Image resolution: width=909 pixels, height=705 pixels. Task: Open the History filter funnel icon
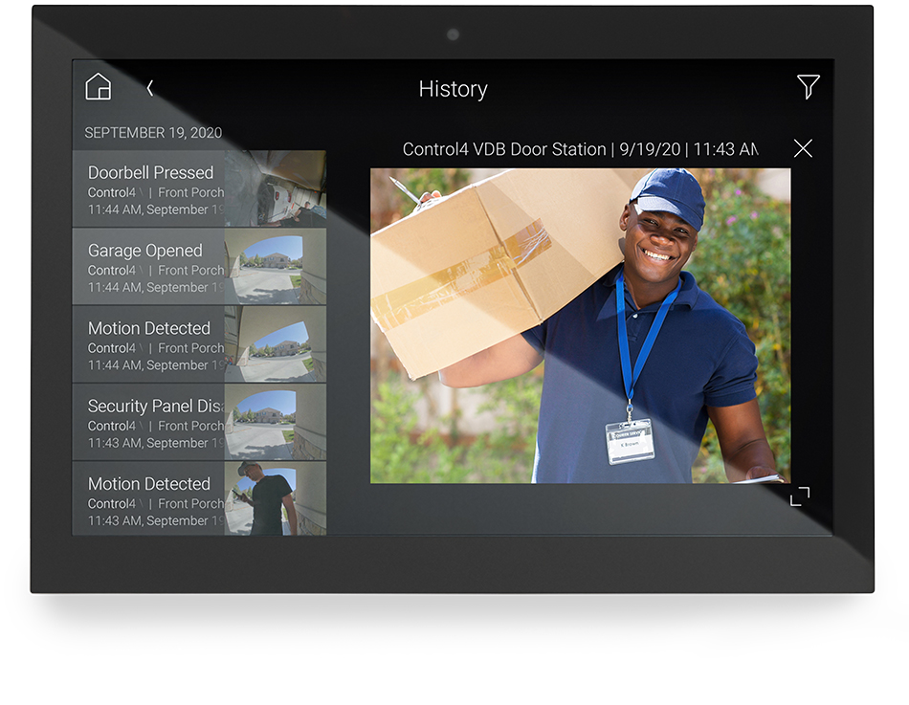808,87
